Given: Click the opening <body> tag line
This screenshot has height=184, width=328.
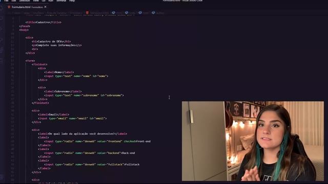Looking at the screenshot, I should [x=24, y=30].
